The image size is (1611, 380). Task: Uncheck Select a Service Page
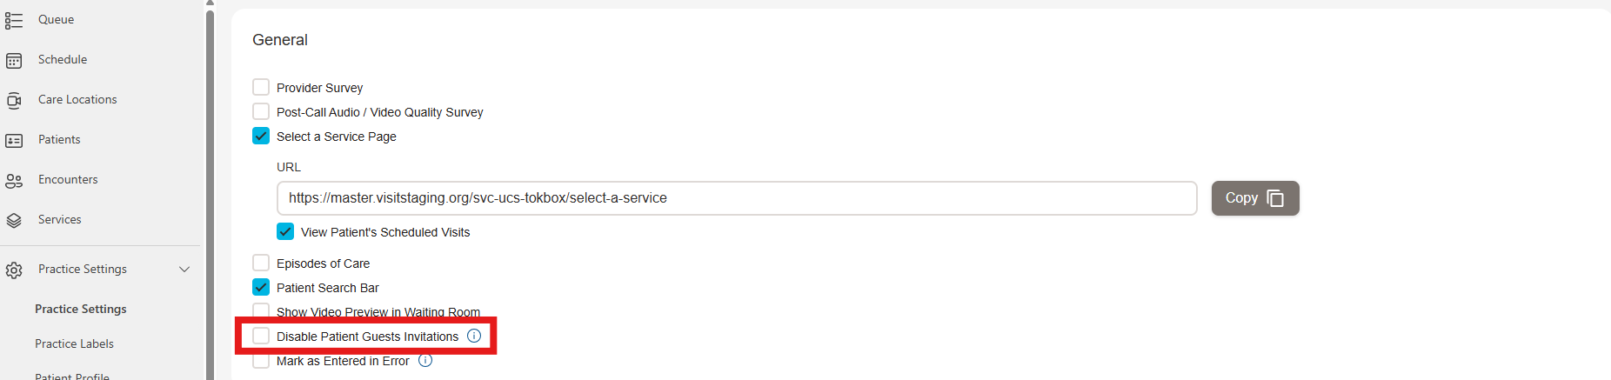261,136
